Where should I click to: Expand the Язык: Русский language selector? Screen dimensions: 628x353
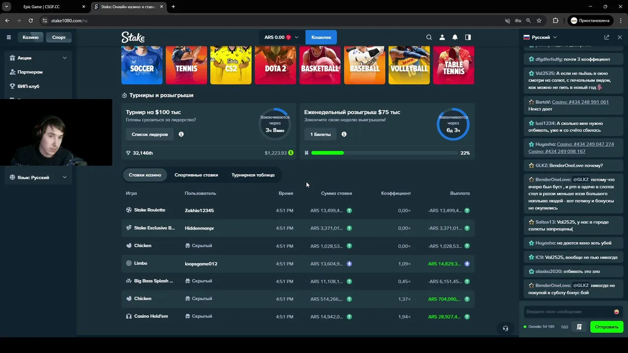(38, 177)
